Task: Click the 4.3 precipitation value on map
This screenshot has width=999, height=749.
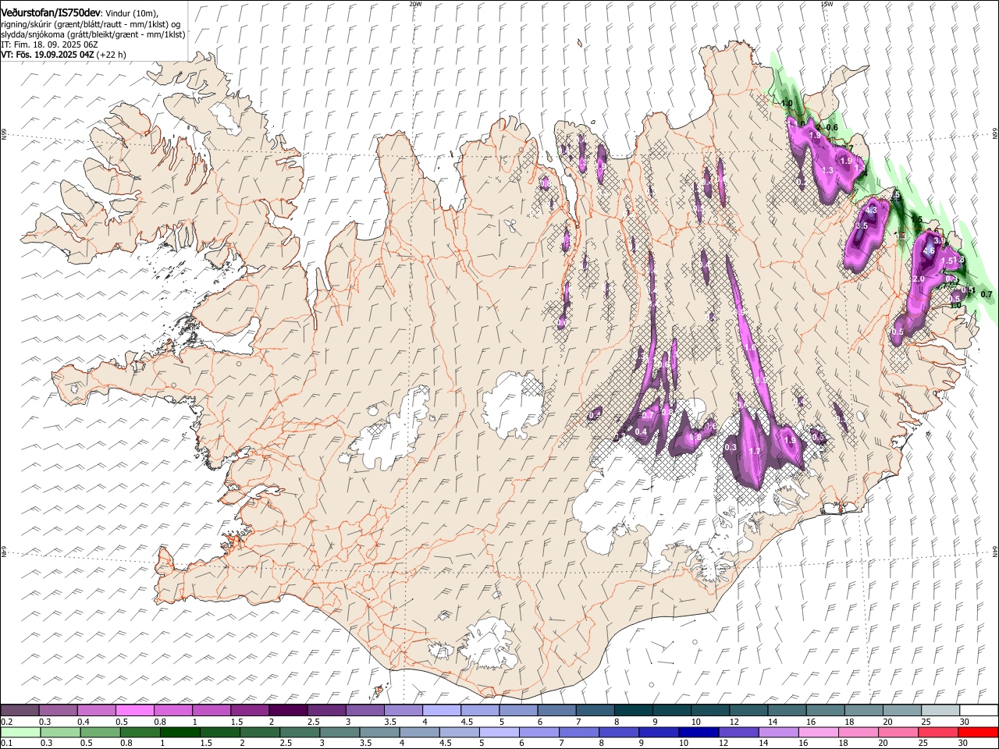Action: coord(872,210)
